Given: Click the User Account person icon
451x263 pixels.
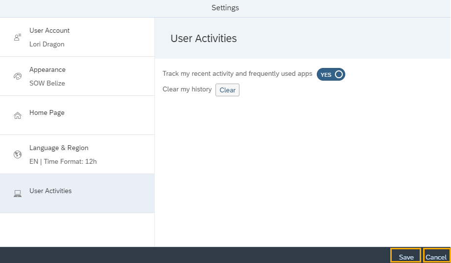Looking at the screenshot, I should pyautogui.click(x=18, y=37).
